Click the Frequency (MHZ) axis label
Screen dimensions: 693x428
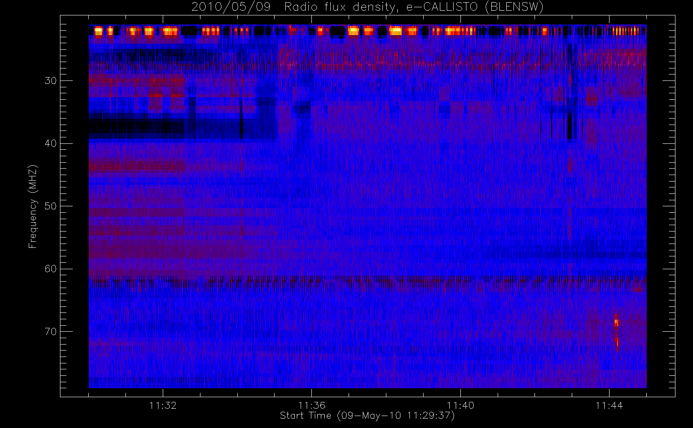(x=33, y=206)
